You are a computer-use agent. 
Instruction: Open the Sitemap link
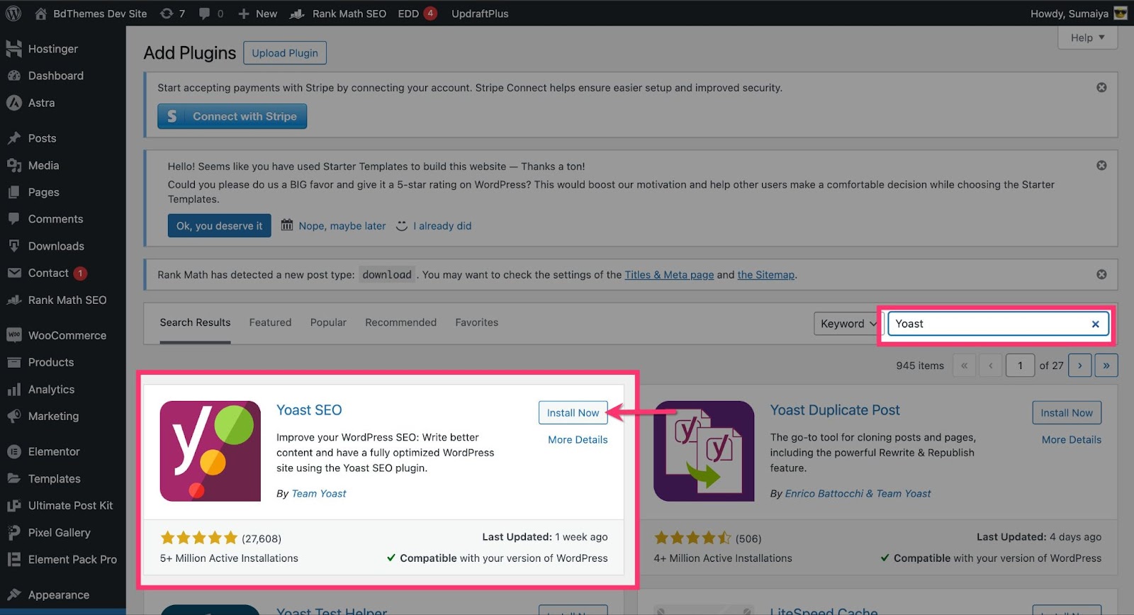click(765, 275)
